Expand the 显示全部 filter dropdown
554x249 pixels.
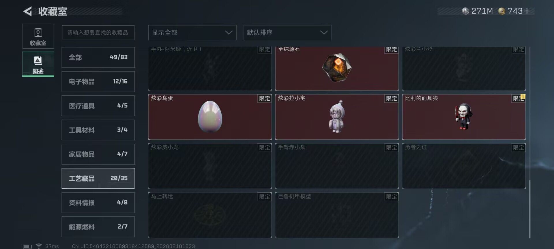click(192, 33)
